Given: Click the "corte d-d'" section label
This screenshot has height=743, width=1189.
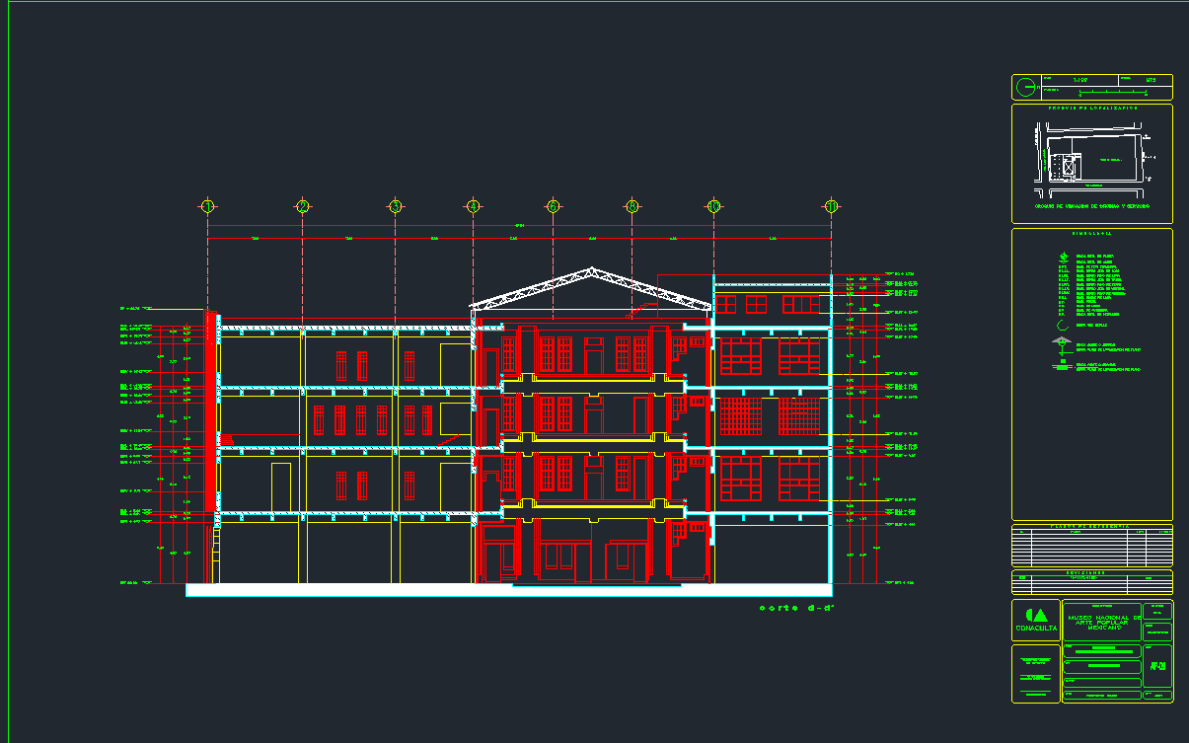Looking at the screenshot, I should click(x=796, y=609).
